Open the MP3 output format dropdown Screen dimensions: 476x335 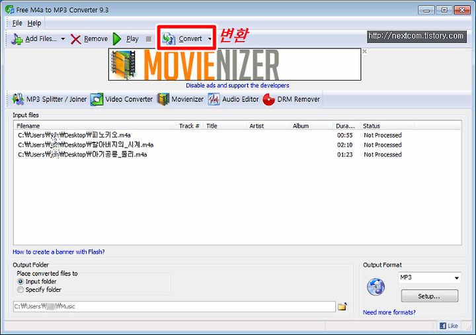click(429, 277)
